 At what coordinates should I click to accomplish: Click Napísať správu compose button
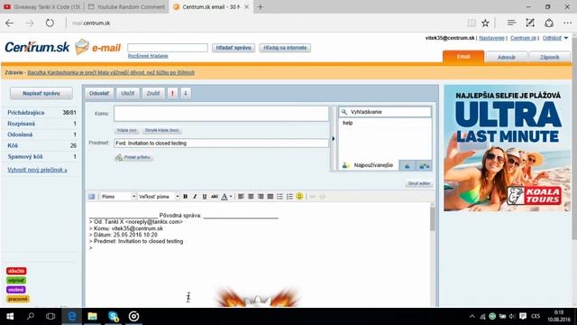point(41,93)
